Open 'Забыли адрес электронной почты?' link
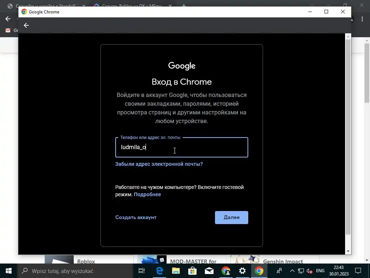The height and width of the screenshot is (278, 370). click(x=159, y=164)
